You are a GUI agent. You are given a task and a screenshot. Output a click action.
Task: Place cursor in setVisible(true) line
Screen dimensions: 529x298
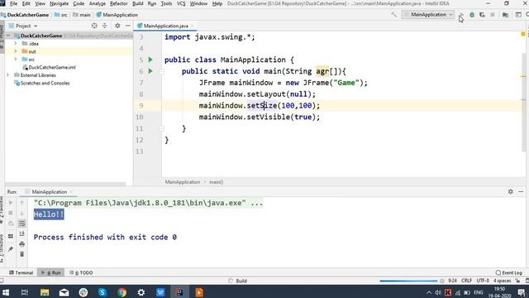(x=259, y=117)
